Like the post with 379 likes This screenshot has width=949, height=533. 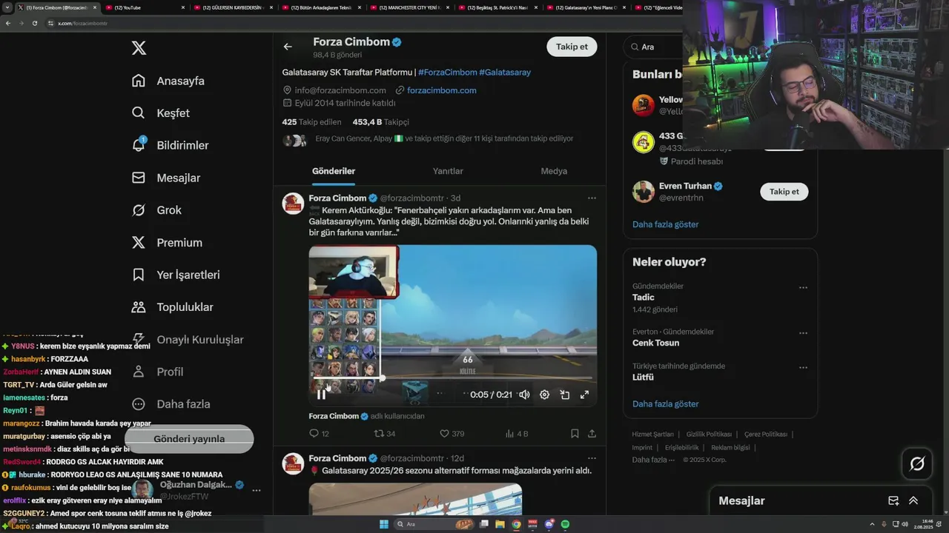click(452, 434)
